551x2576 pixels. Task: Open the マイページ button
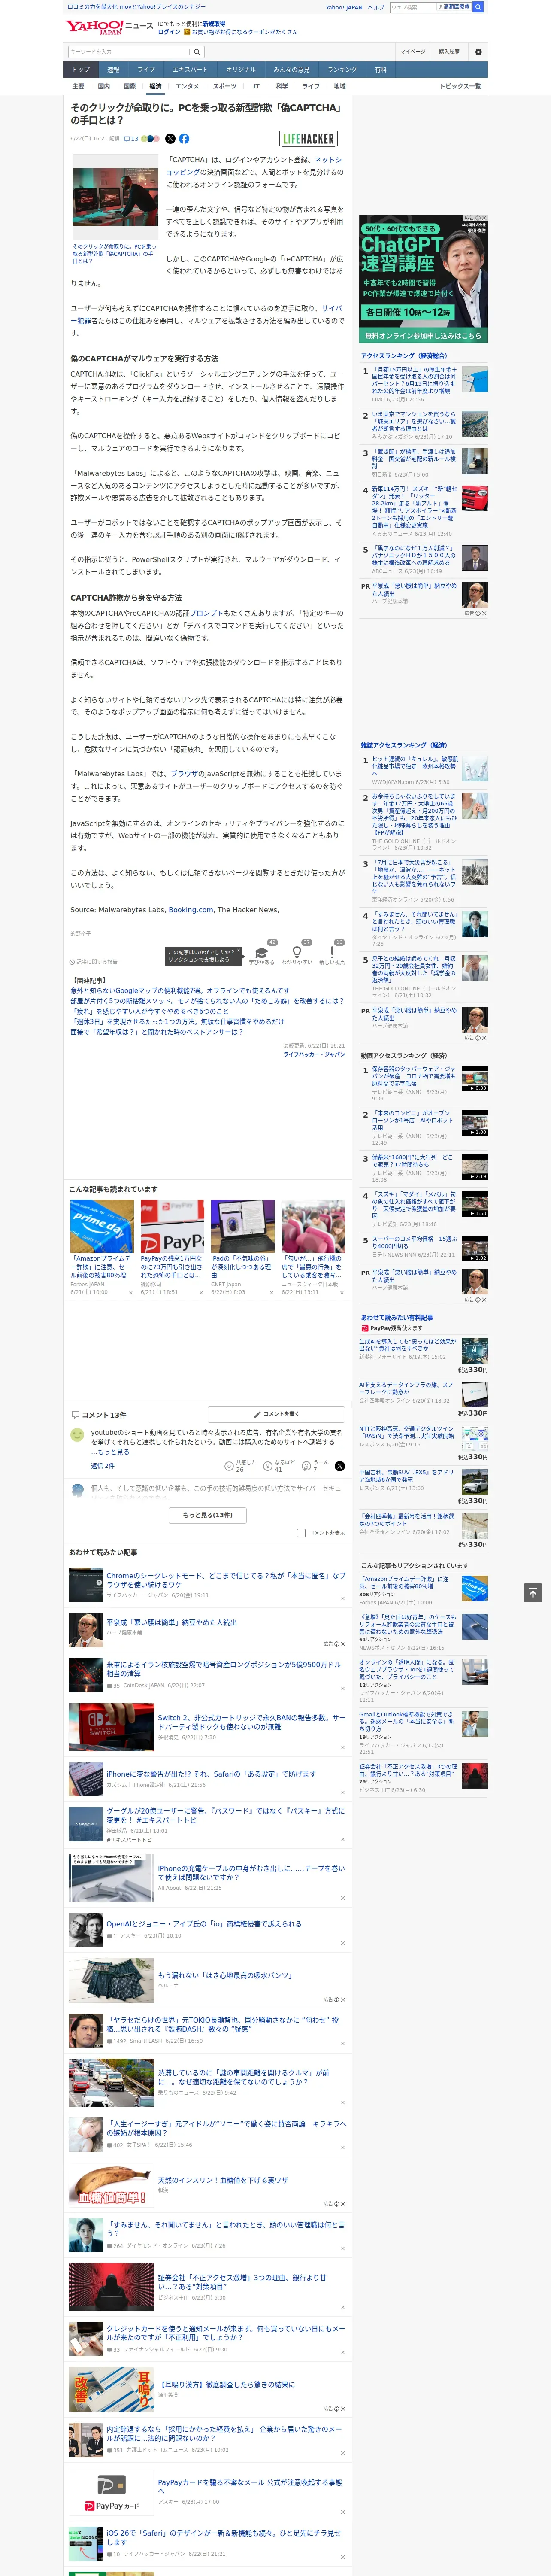click(413, 52)
